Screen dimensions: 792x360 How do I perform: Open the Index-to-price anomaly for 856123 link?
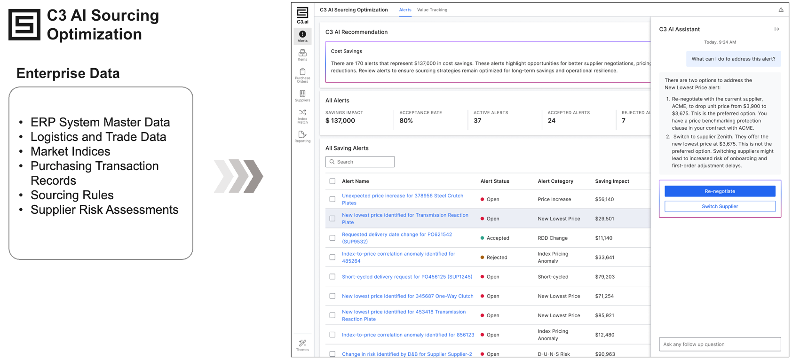[x=408, y=335]
